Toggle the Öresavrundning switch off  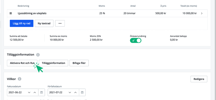(136, 41)
